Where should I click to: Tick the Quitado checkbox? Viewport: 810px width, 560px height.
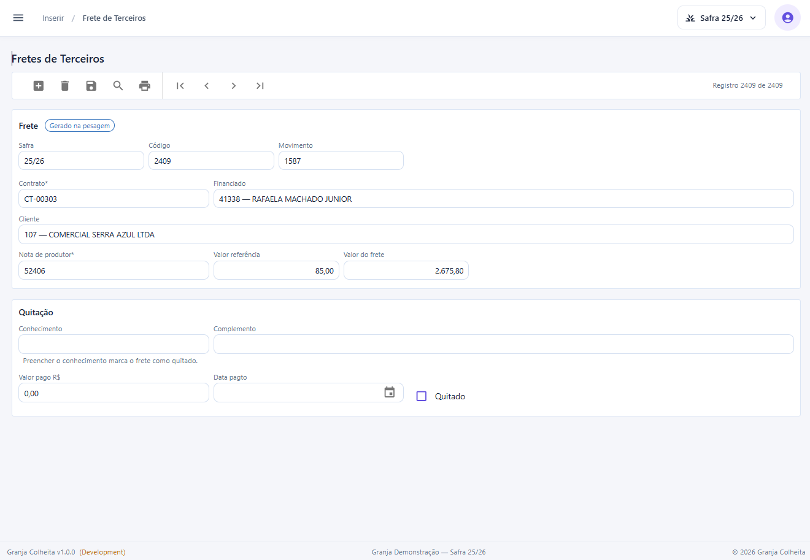[422, 396]
